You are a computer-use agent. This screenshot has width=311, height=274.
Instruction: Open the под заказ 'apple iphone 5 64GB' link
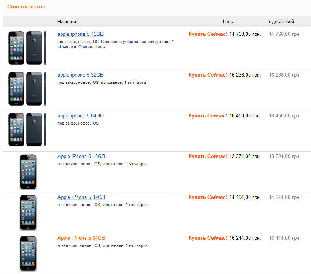80,116
